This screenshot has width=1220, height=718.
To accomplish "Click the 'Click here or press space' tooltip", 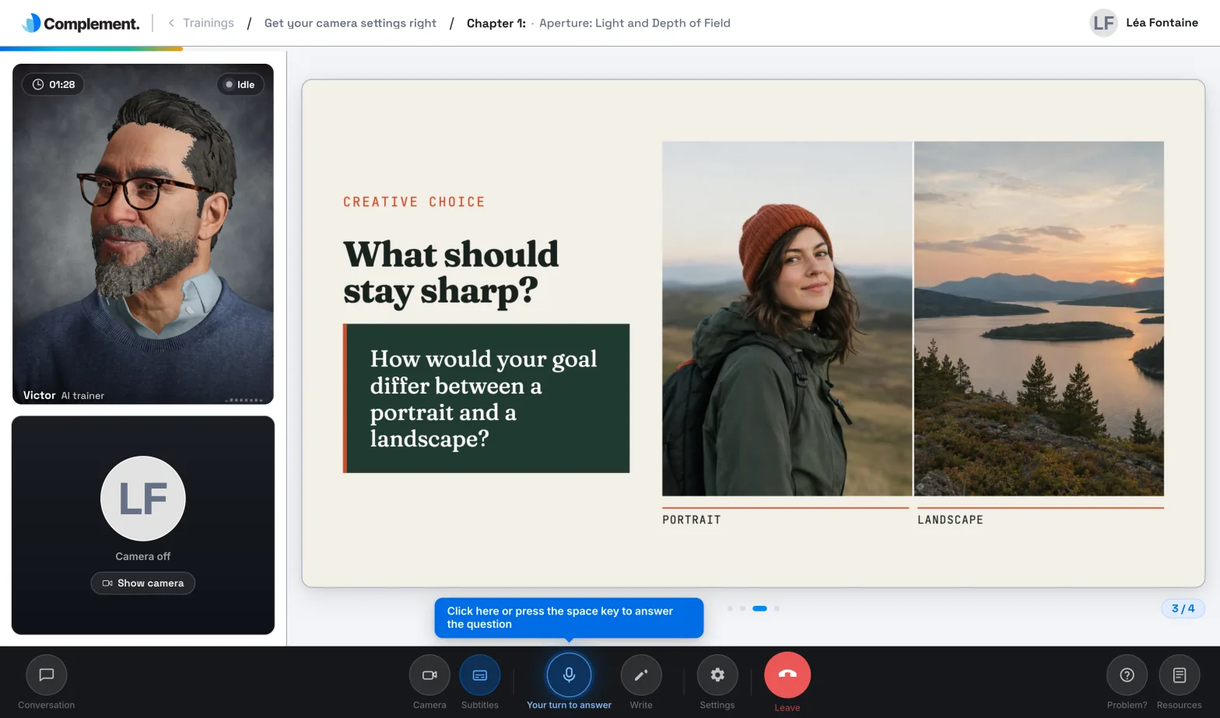I will point(569,618).
